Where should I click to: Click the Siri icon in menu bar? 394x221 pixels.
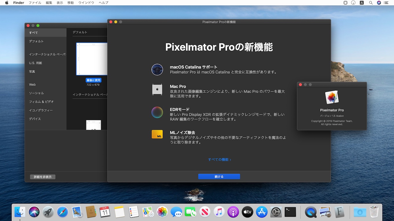(379, 3)
